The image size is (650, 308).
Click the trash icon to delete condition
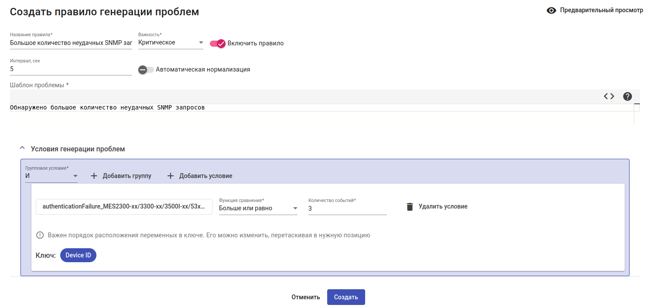click(409, 206)
